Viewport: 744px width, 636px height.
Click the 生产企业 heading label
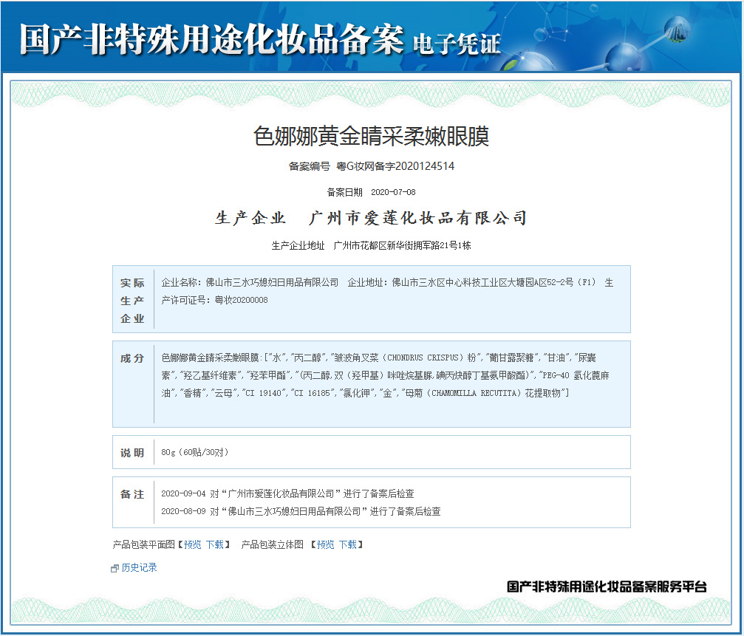[250, 218]
